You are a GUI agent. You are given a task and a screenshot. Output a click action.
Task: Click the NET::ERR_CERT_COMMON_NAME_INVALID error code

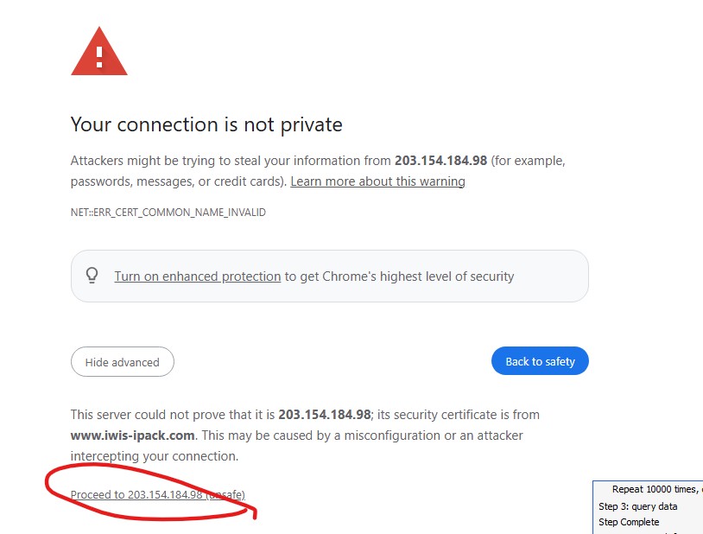(x=168, y=212)
